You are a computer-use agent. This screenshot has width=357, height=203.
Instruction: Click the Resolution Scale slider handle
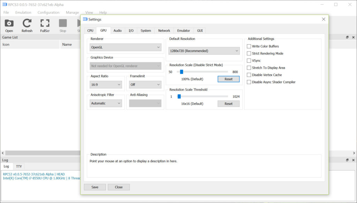click(x=181, y=72)
